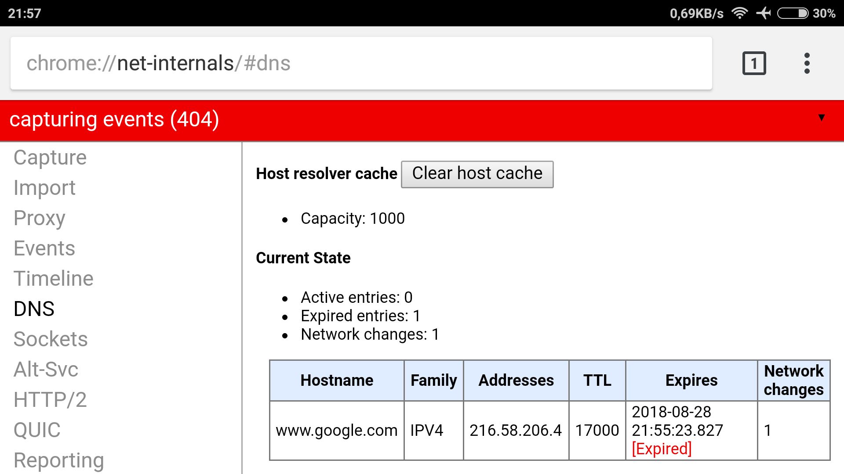Open the tab switcher showing 1 tab
Screen dimensions: 844x474
point(754,64)
